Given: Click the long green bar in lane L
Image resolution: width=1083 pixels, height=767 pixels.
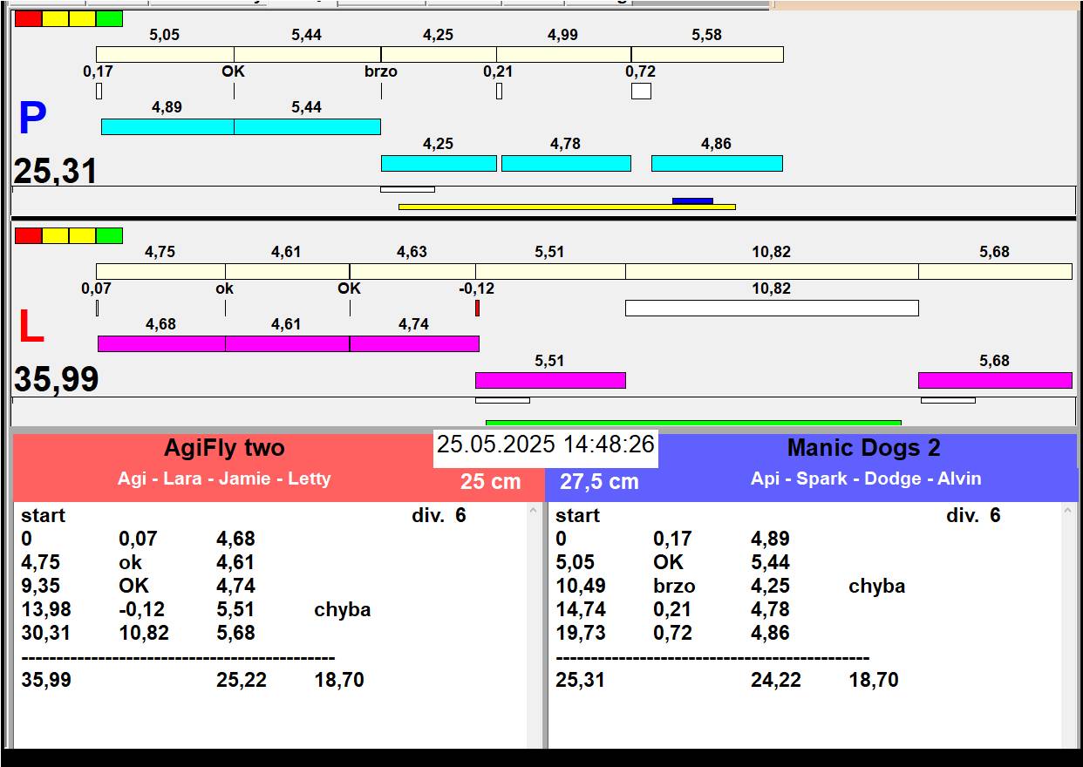Looking at the screenshot, I should point(693,423).
